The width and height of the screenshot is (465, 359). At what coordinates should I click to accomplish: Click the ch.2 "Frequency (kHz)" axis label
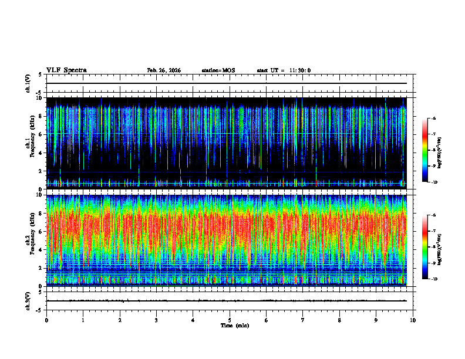[32, 233]
